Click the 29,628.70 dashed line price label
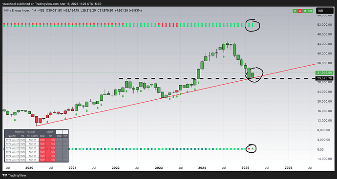Viewport: 337px width, 179px height. pyautogui.click(x=324, y=79)
